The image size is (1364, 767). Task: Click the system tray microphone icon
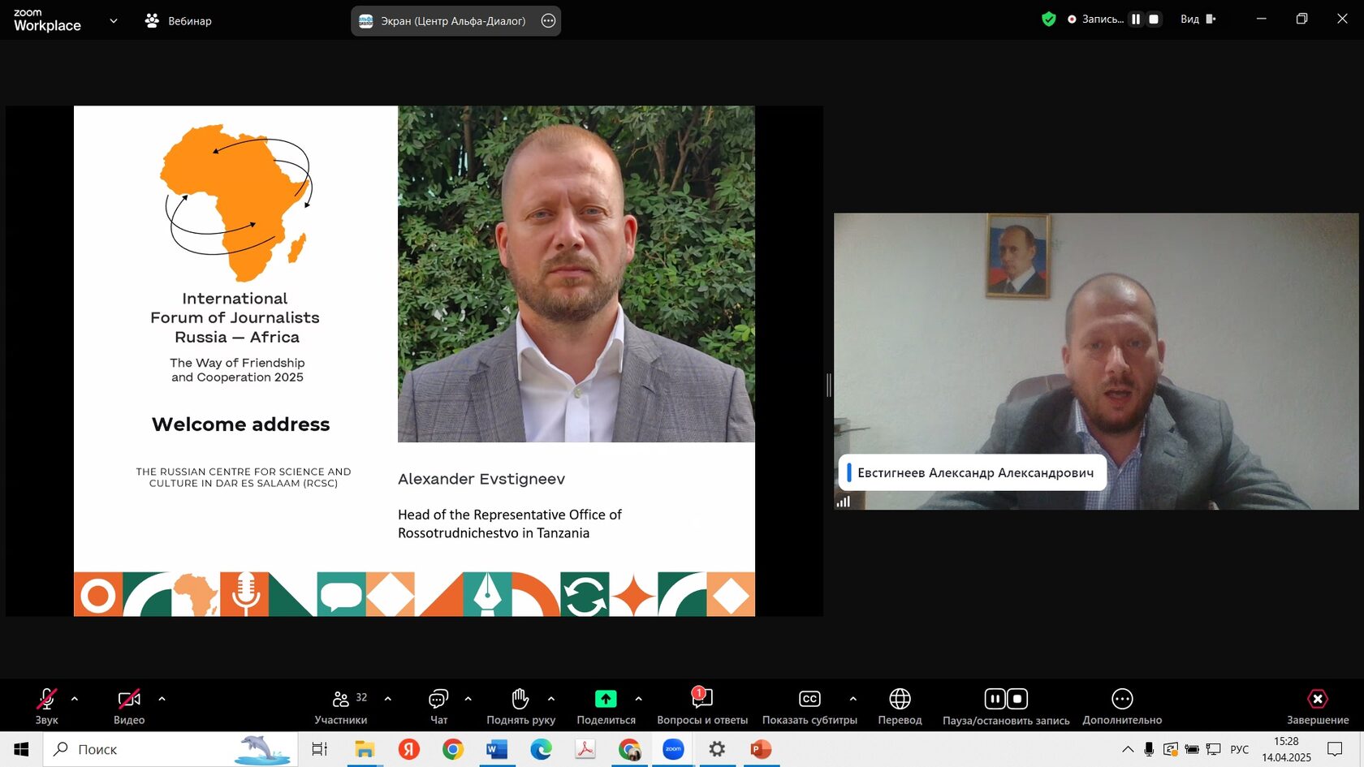[x=1149, y=749]
